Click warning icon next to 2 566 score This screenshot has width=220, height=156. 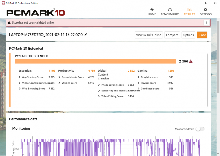[x=191, y=61]
